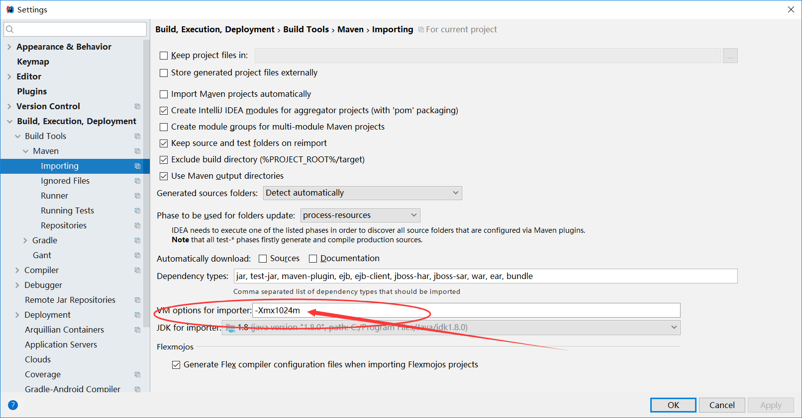This screenshot has height=418, width=802.
Task: Click the search magnifier icon in settings
Action: [9, 29]
